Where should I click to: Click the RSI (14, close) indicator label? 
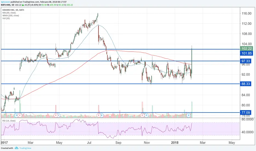coord(9,121)
